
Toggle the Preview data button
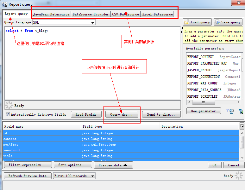113,165
